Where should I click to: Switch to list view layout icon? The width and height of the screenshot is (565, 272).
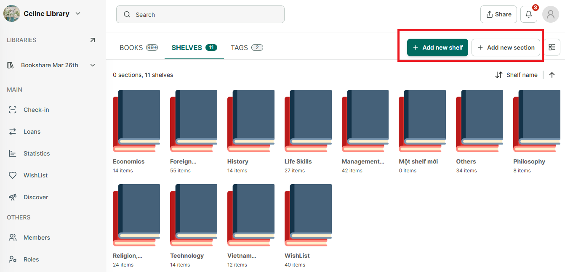point(552,48)
